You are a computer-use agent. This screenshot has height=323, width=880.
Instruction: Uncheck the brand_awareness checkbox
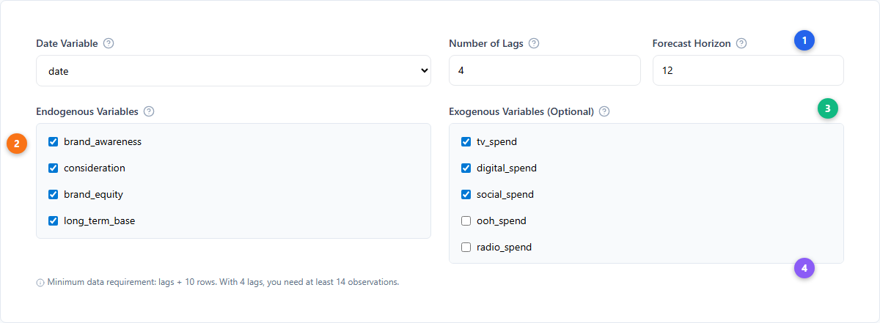(53, 142)
